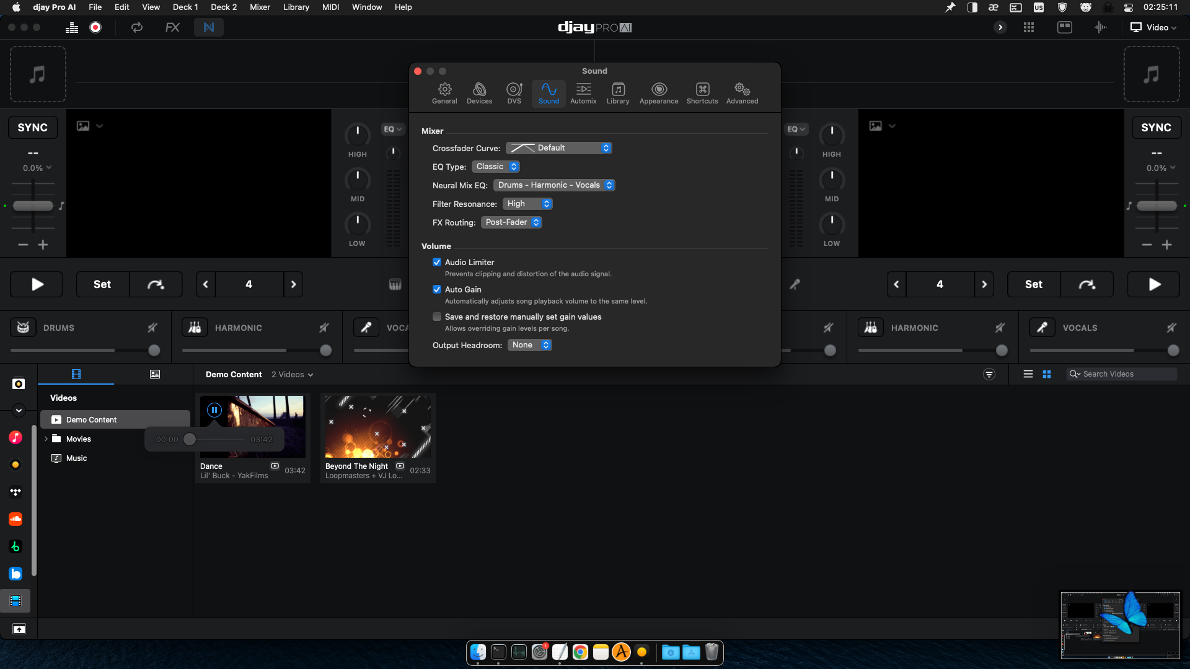Open Shortcuts preferences tab
The height and width of the screenshot is (669, 1190).
702,94
